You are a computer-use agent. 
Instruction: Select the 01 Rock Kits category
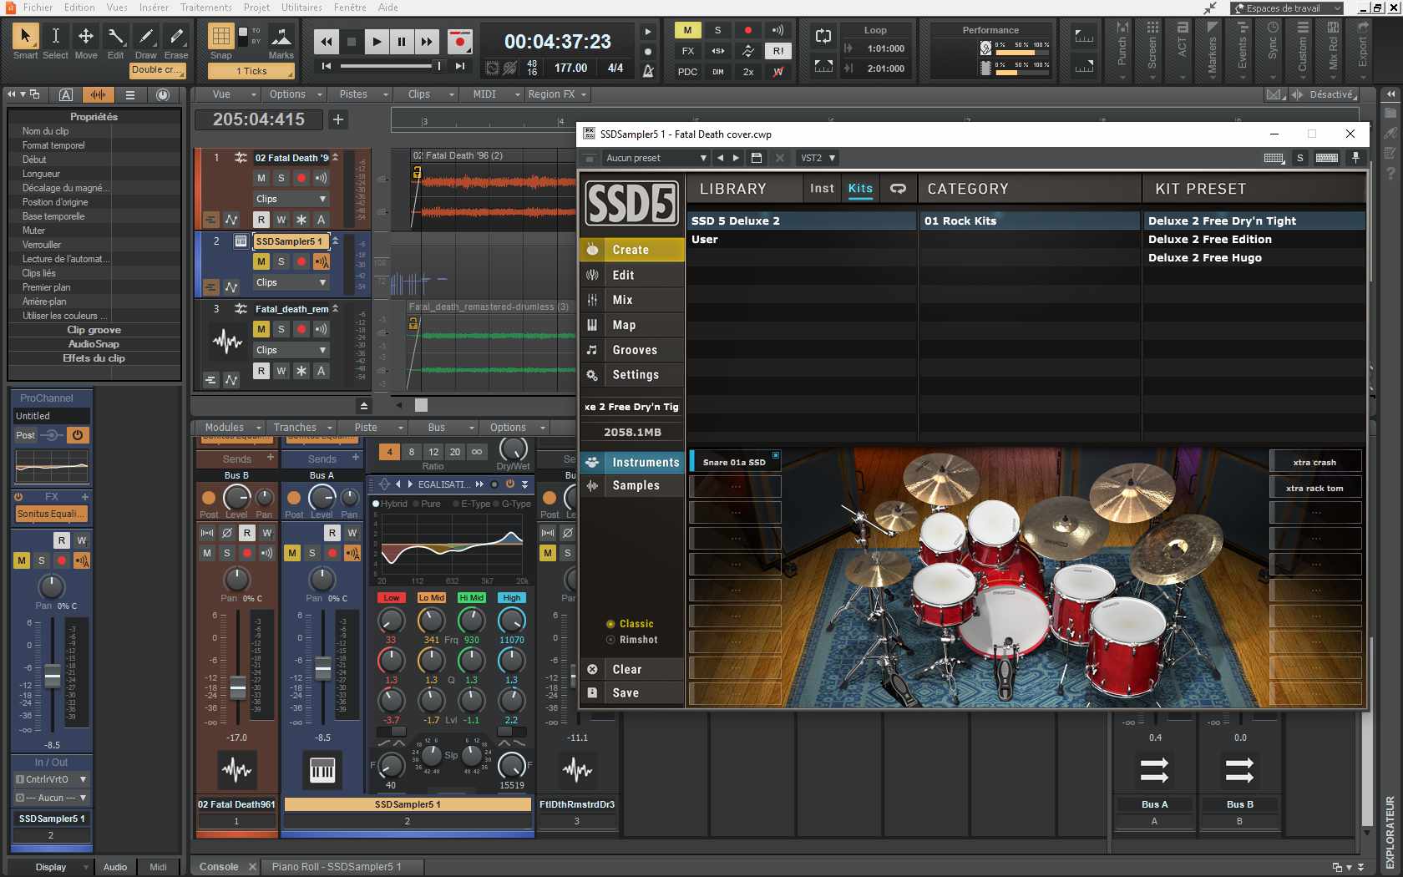coord(1029,221)
